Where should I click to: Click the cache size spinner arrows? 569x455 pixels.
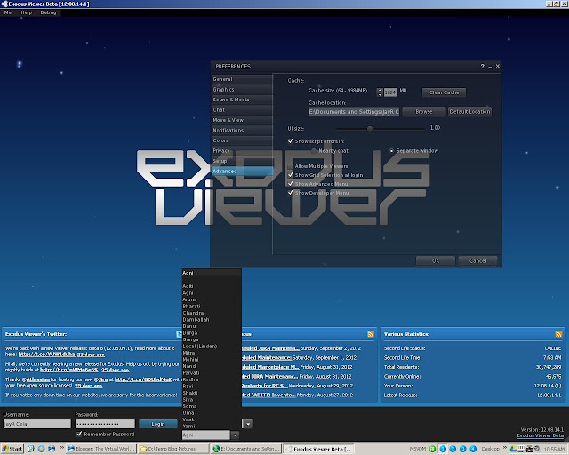pos(380,92)
